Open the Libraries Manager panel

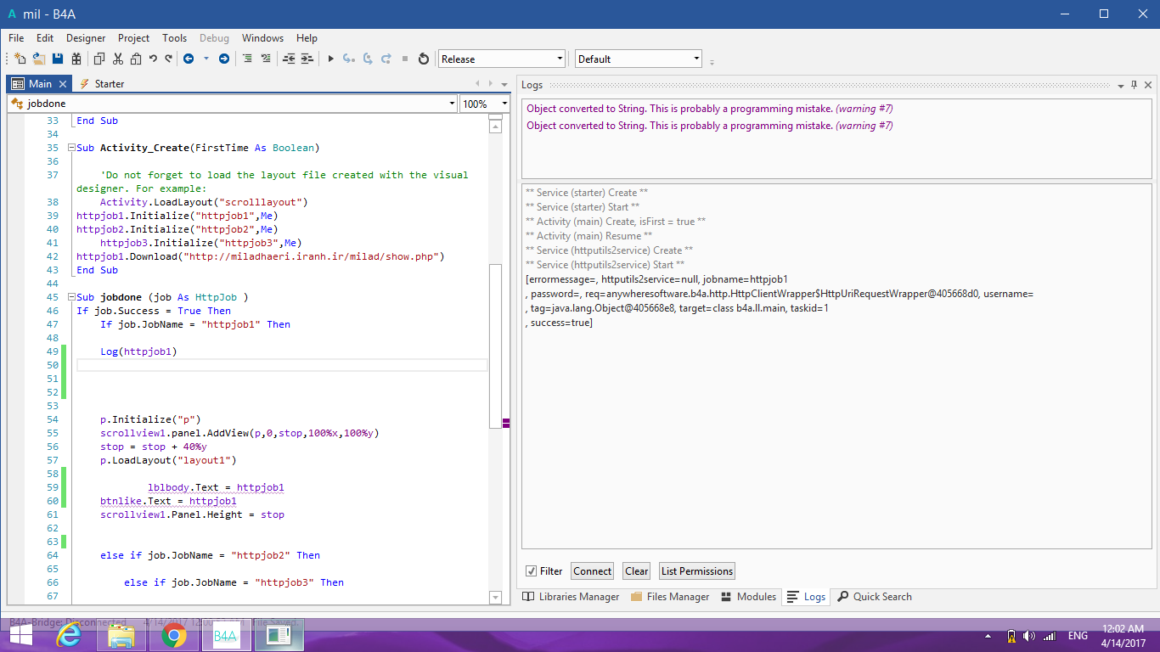pos(571,597)
